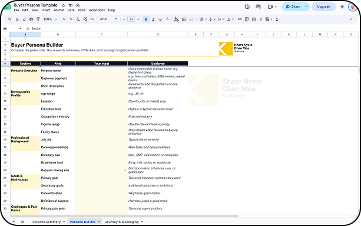The image size is (361, 226).
Task: Open the Extensions menu
Action: [97, 10]
